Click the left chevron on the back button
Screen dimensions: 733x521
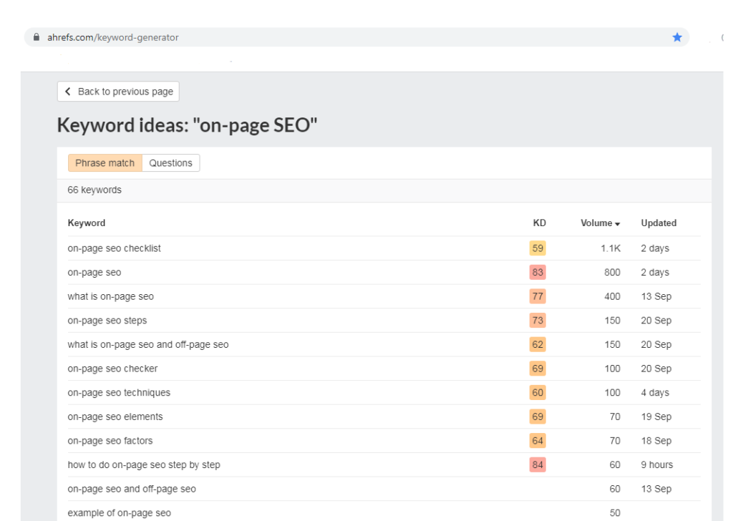point(67,91)
